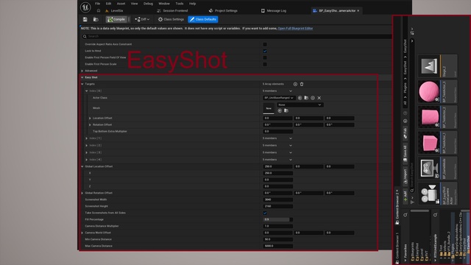
Task: Collapse the Easy Shot category
Action: [82, 77]
